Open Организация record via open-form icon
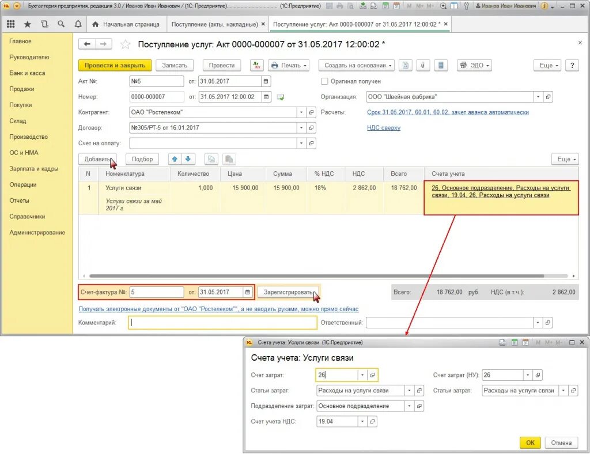 tap(549, 97)
